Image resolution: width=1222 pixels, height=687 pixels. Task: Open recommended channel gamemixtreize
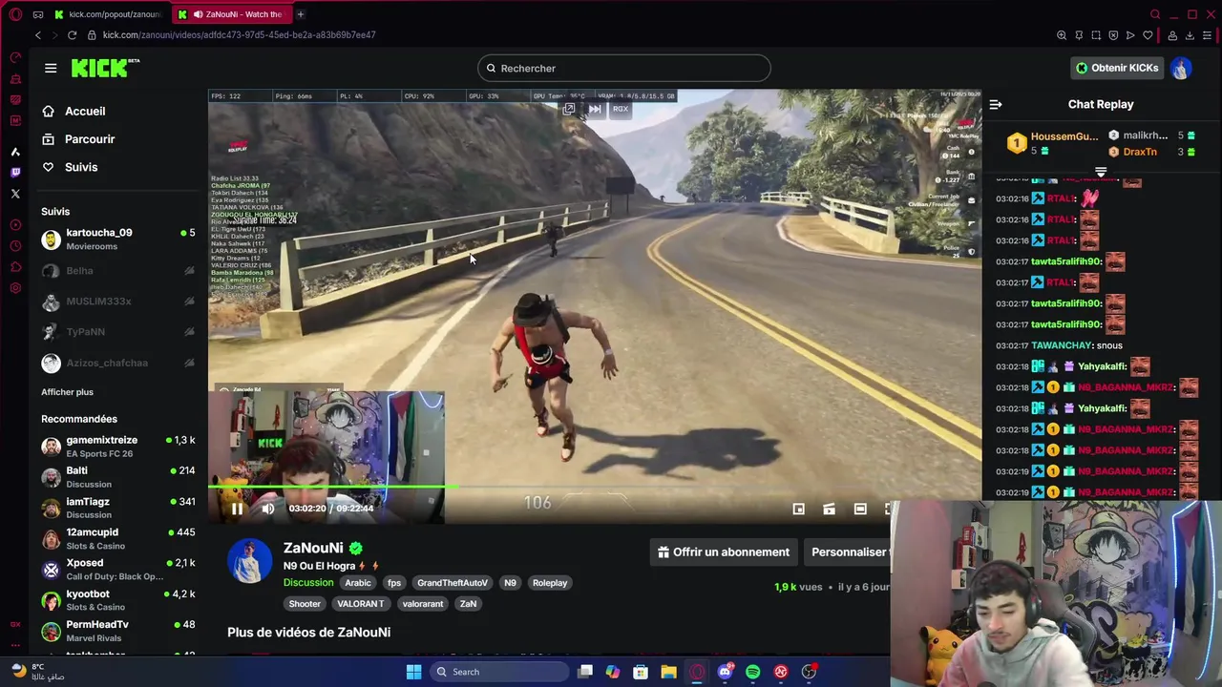tap(118, 446)
